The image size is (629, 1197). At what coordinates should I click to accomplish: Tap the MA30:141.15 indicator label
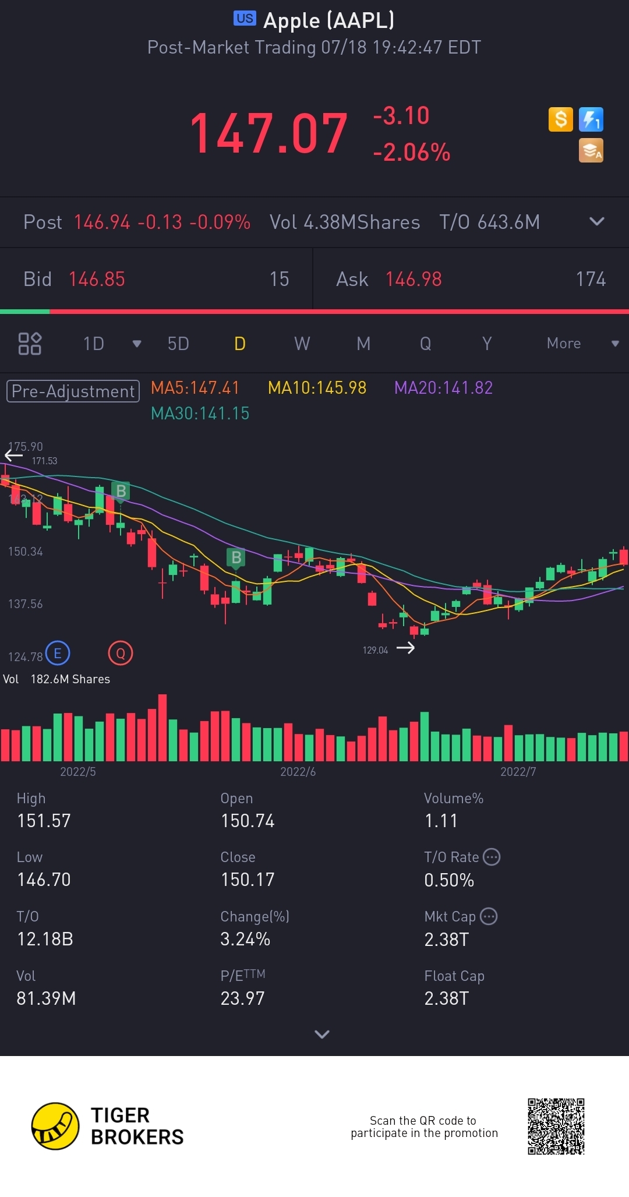(x=200, y=414)
